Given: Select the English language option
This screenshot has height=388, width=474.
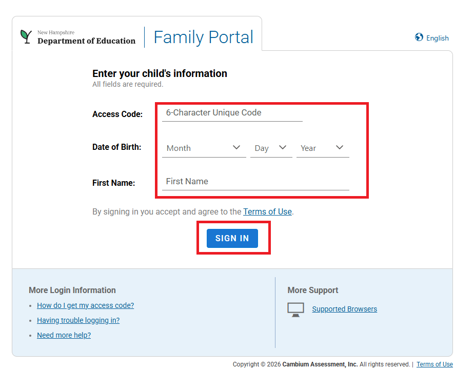Looking at the screenshot, I should 437,38.
